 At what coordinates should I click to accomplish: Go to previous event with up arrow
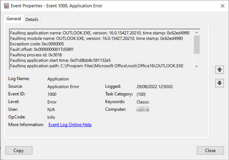(x=219, y=70)
